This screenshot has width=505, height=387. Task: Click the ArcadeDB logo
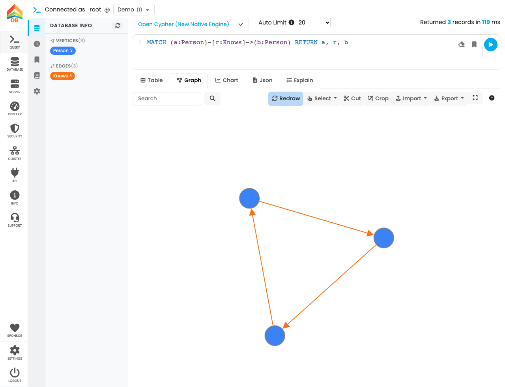click(15, 13)
